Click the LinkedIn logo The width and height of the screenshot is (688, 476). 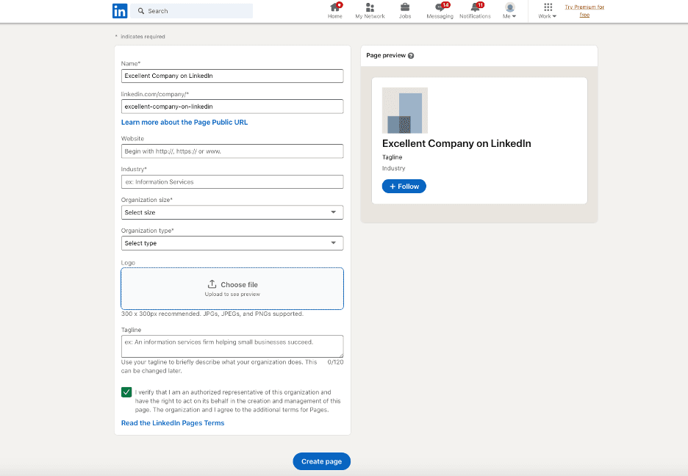pos(121,10)
